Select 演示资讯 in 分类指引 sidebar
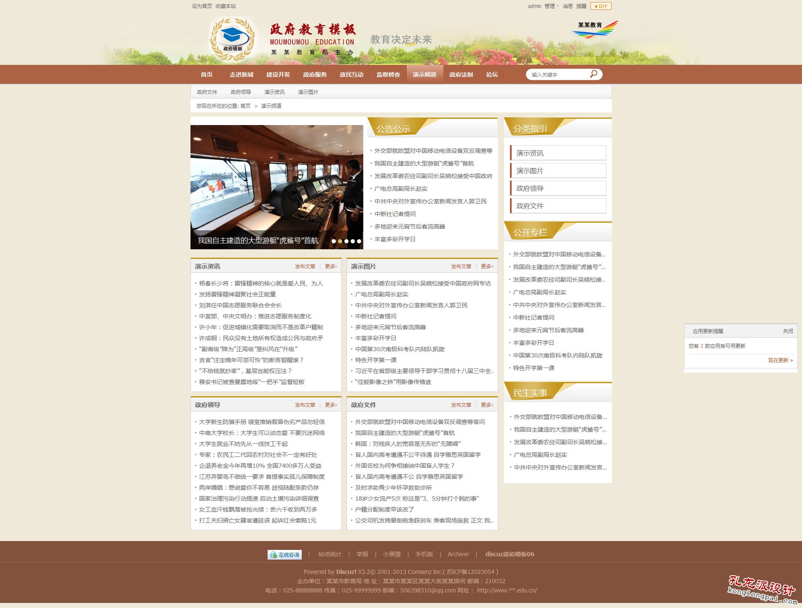The image size is (802, 608). (558, 153)
